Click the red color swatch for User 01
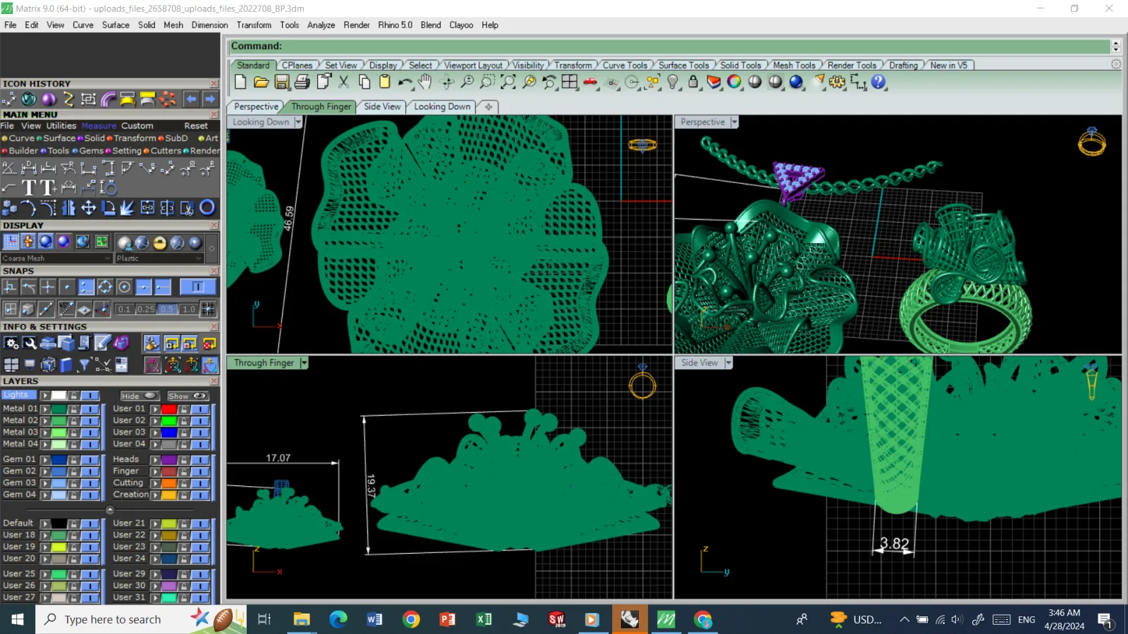The image size is (1128, 634). [x=168, y=409]
